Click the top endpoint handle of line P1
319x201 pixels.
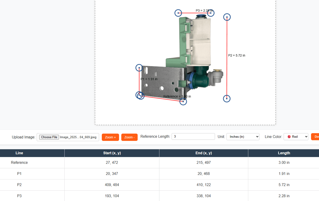pos(139,68)
